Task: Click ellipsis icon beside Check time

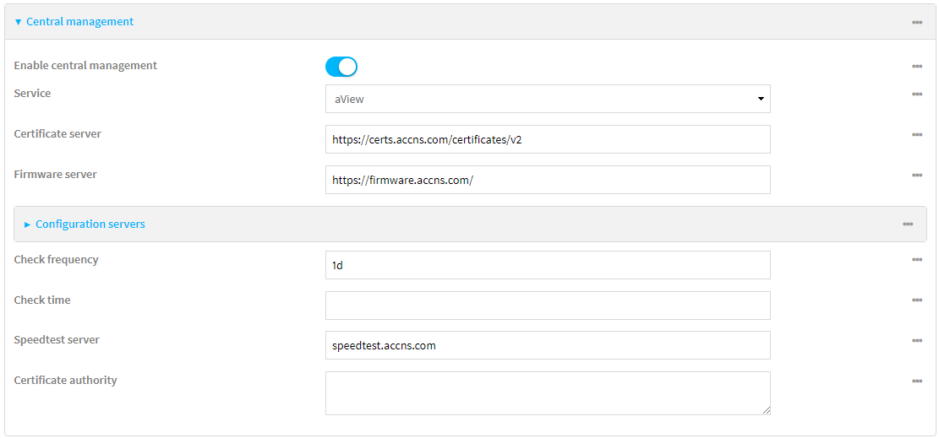Action: pos(916,300)
